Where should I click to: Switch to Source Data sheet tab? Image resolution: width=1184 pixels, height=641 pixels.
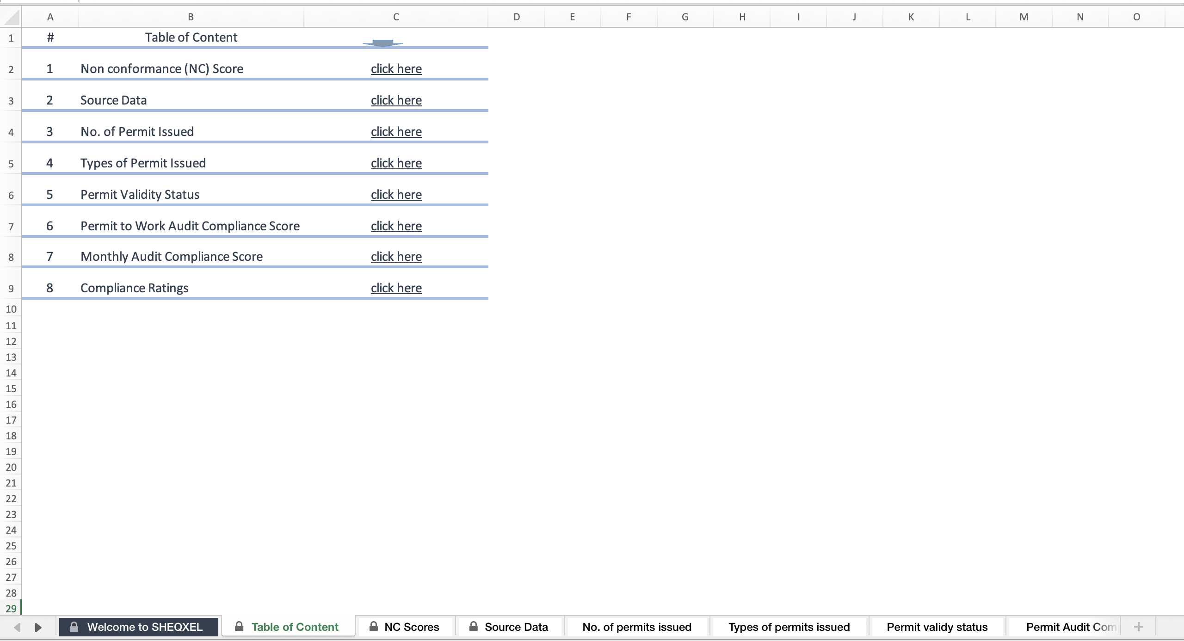pos(510,627)
